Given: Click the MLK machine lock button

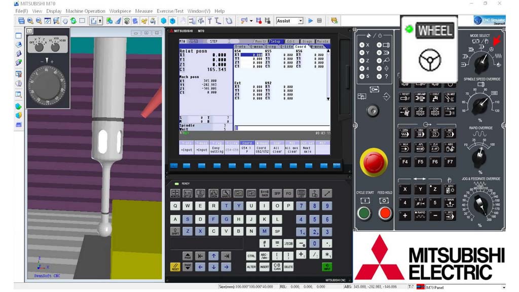Looking at the screenshot, I should (x=405, y=148).
